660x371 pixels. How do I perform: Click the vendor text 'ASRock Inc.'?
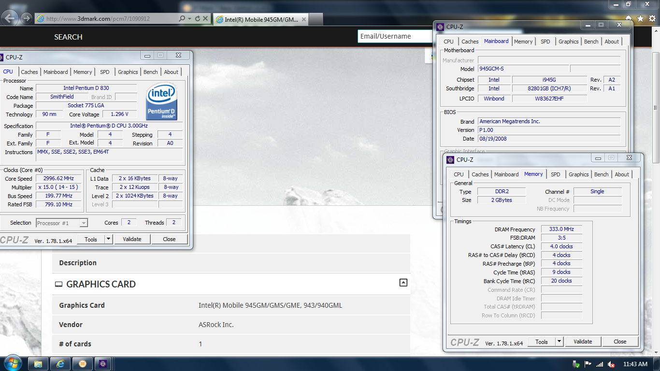click(x=216, y=325)
